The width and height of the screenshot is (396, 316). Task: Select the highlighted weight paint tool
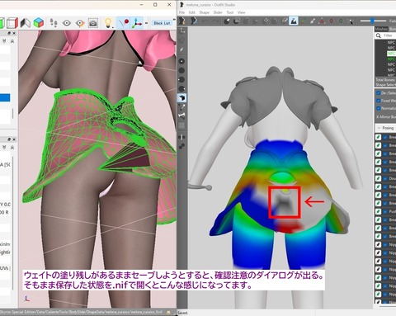pos(294,21)
